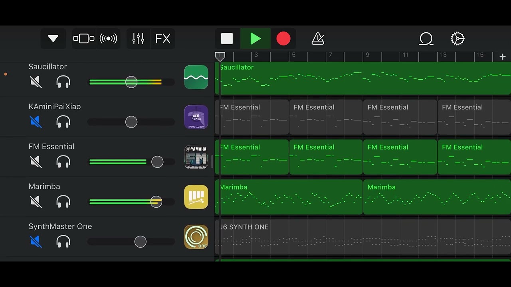
Task: Select the SynthMaster One track name
Action: coord(60,226)
